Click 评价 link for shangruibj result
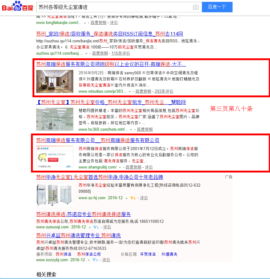Screen dimensions: 270x279 [149, 167]
